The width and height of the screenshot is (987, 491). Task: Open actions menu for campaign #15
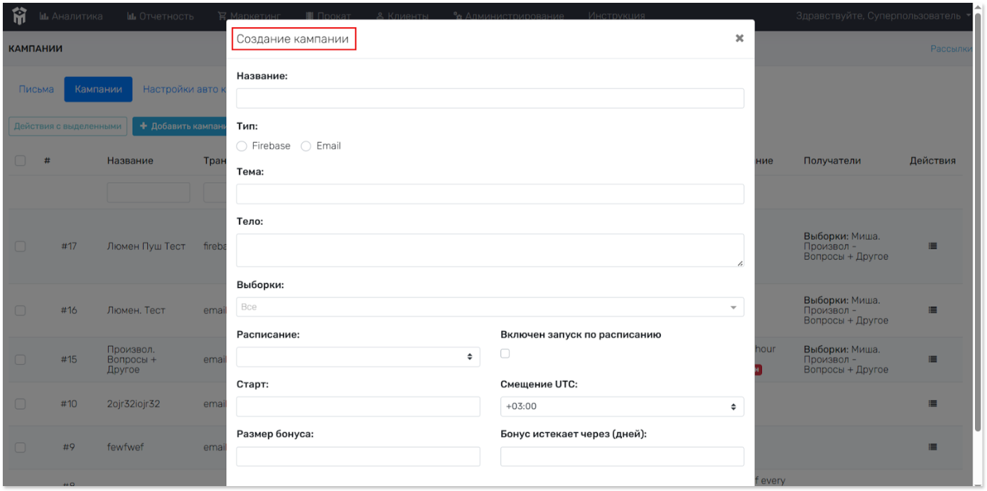tap(932, 359)
